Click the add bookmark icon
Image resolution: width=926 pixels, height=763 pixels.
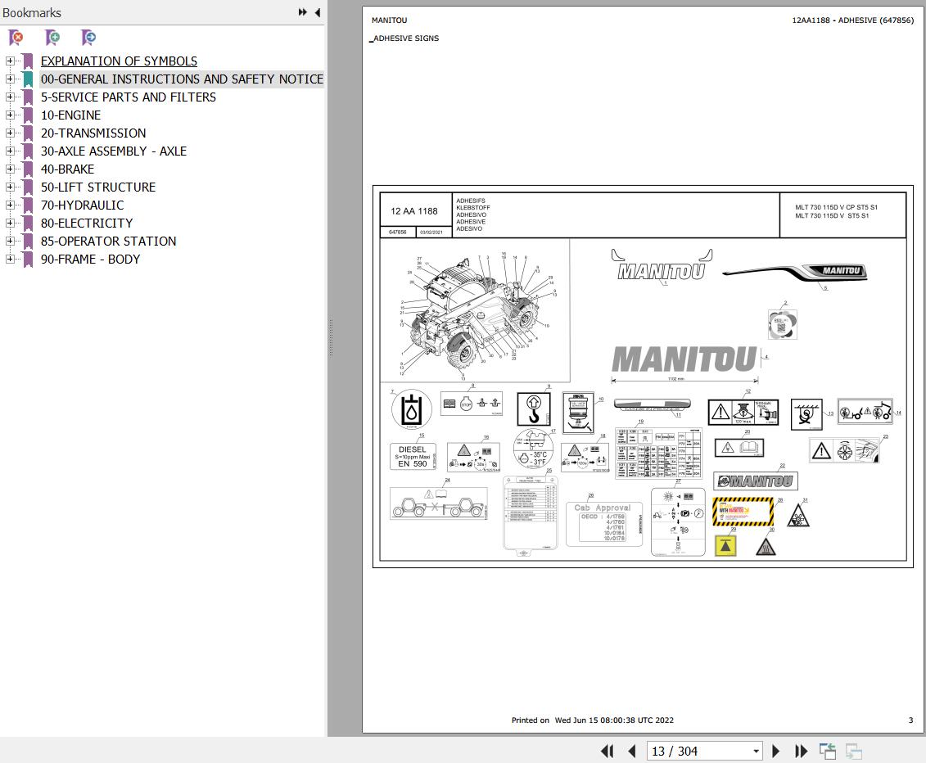click(x=52, y=38)
